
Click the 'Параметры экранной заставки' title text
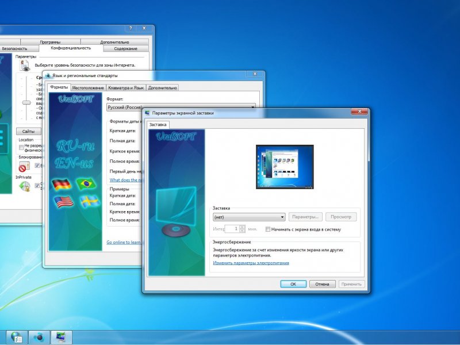[x=183, y=113]
